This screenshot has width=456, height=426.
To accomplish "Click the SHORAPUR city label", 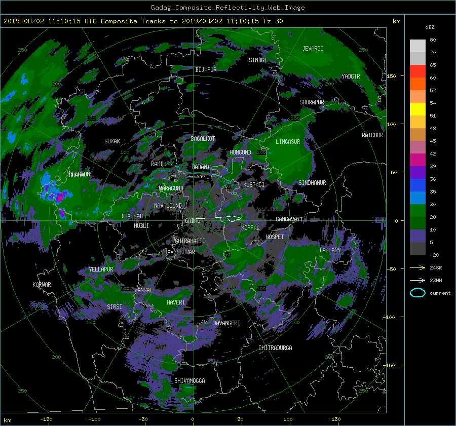I will tap(312, 102).
